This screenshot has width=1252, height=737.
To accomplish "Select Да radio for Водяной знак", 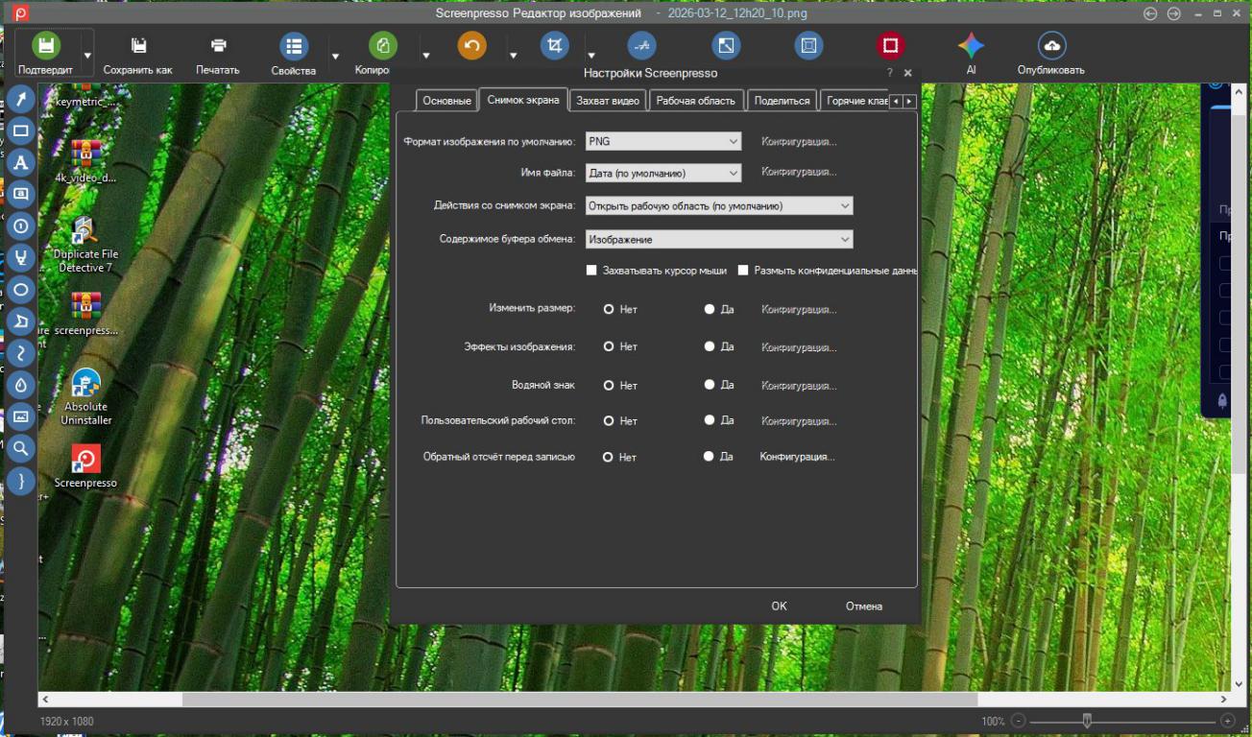I will (710, 385).
